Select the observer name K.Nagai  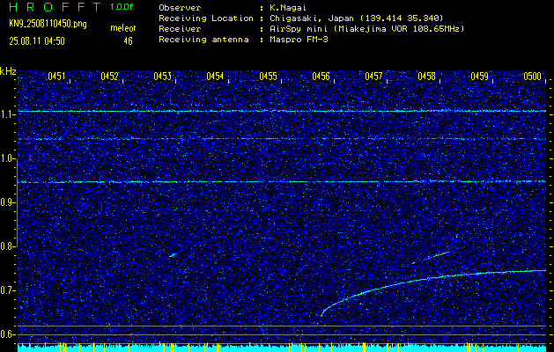pos(290,7)
